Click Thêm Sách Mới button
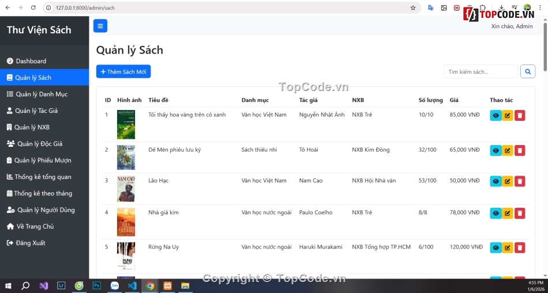The height and width of the screenshot is (293, 548). point(123,71)
